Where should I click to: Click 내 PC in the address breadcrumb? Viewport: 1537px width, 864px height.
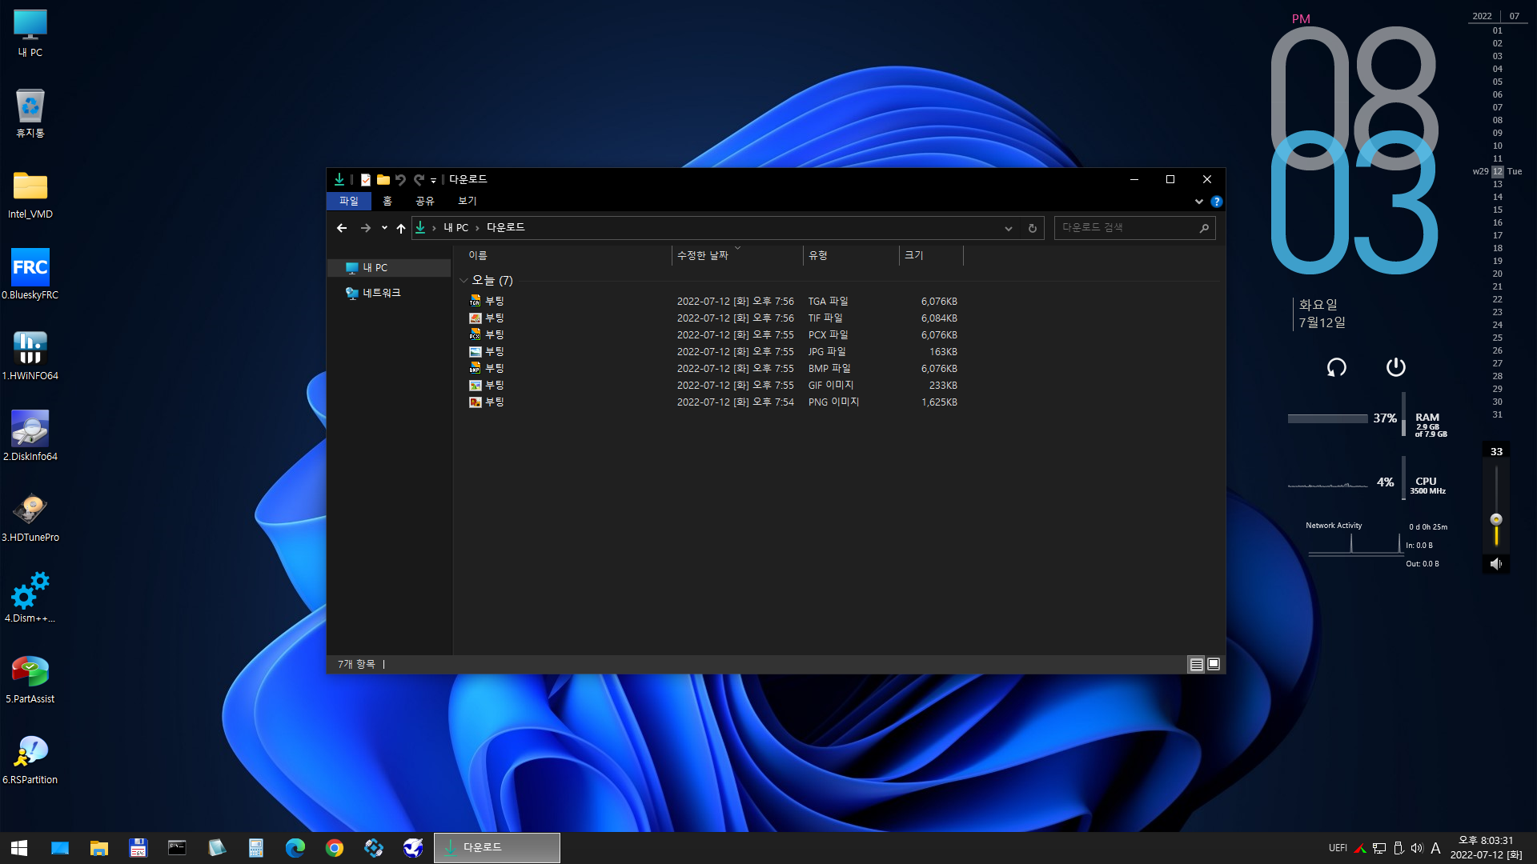pos(456,228)
